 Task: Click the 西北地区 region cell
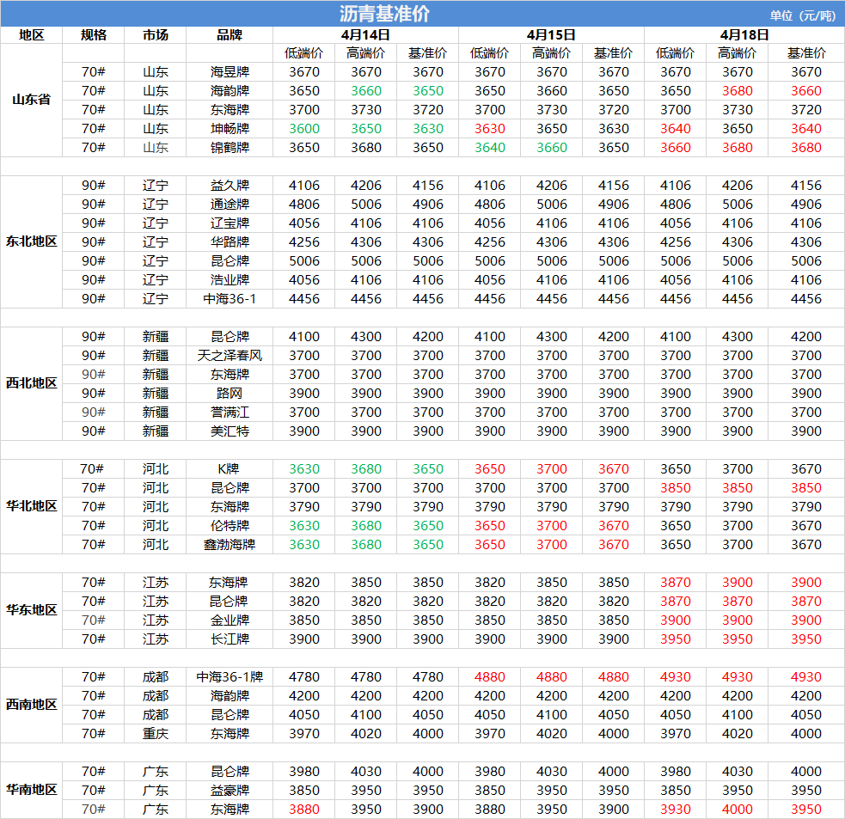31,383
